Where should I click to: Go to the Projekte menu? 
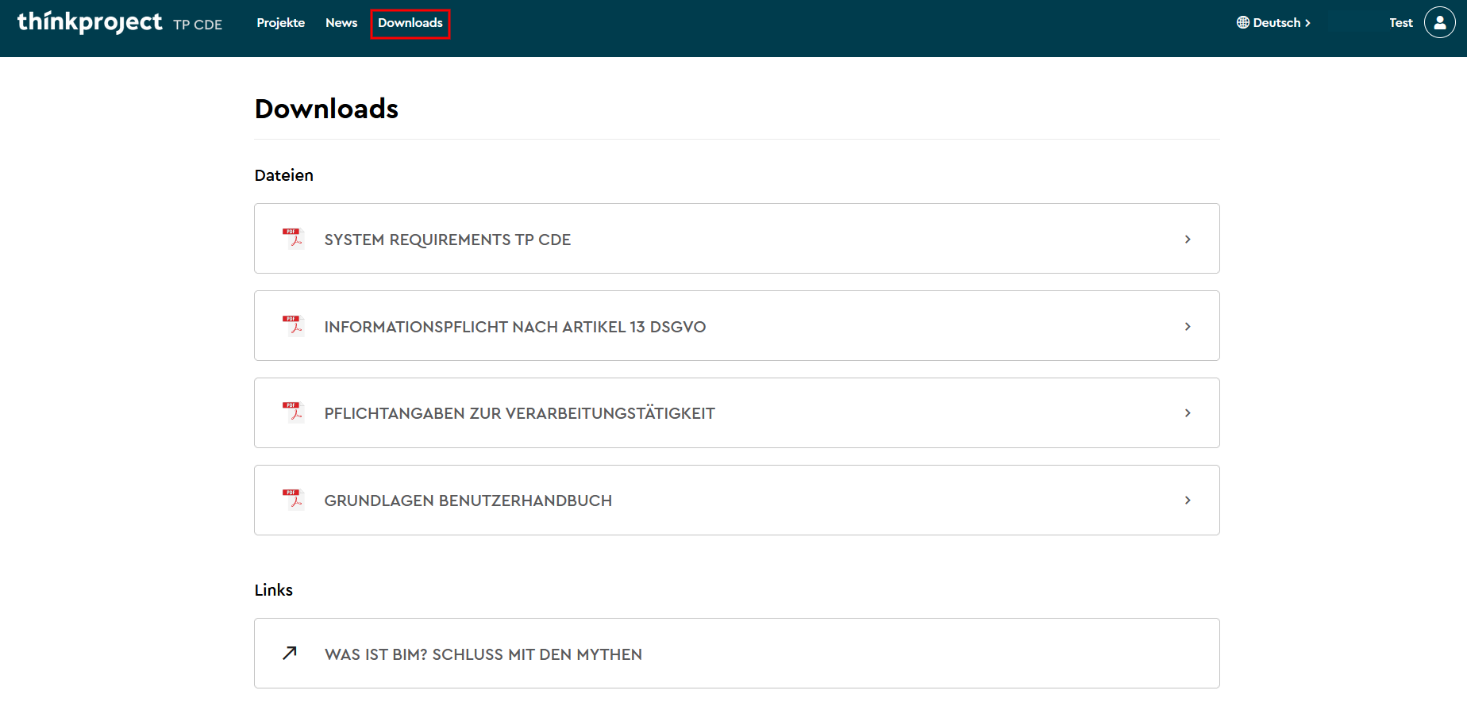[x=280, y=23]
